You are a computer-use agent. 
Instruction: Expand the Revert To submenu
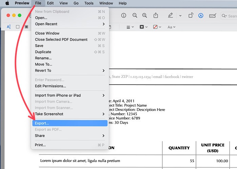click(70, 70)
